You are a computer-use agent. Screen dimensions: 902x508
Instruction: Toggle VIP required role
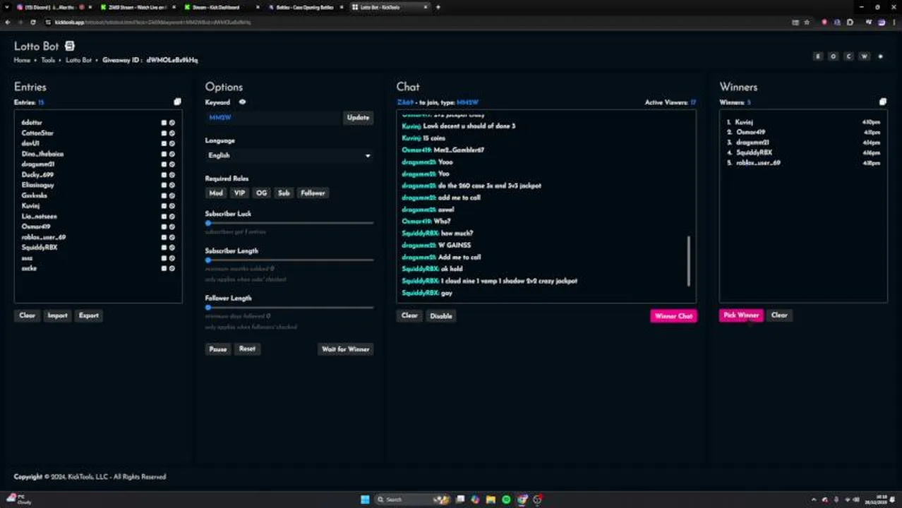[x=239, y=193]
